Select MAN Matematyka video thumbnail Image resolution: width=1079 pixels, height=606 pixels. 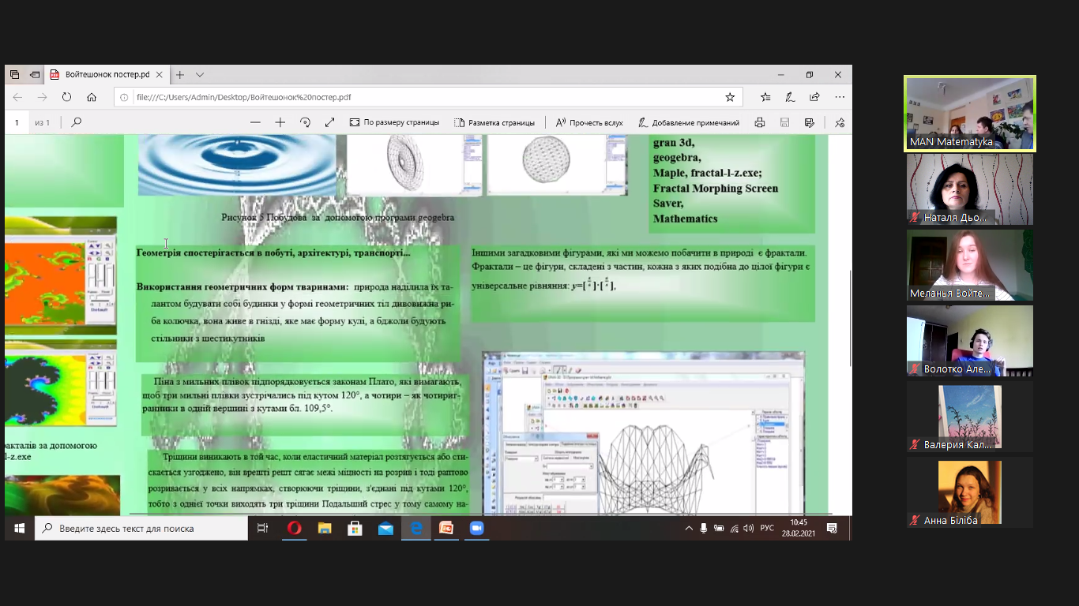point(970,114)
